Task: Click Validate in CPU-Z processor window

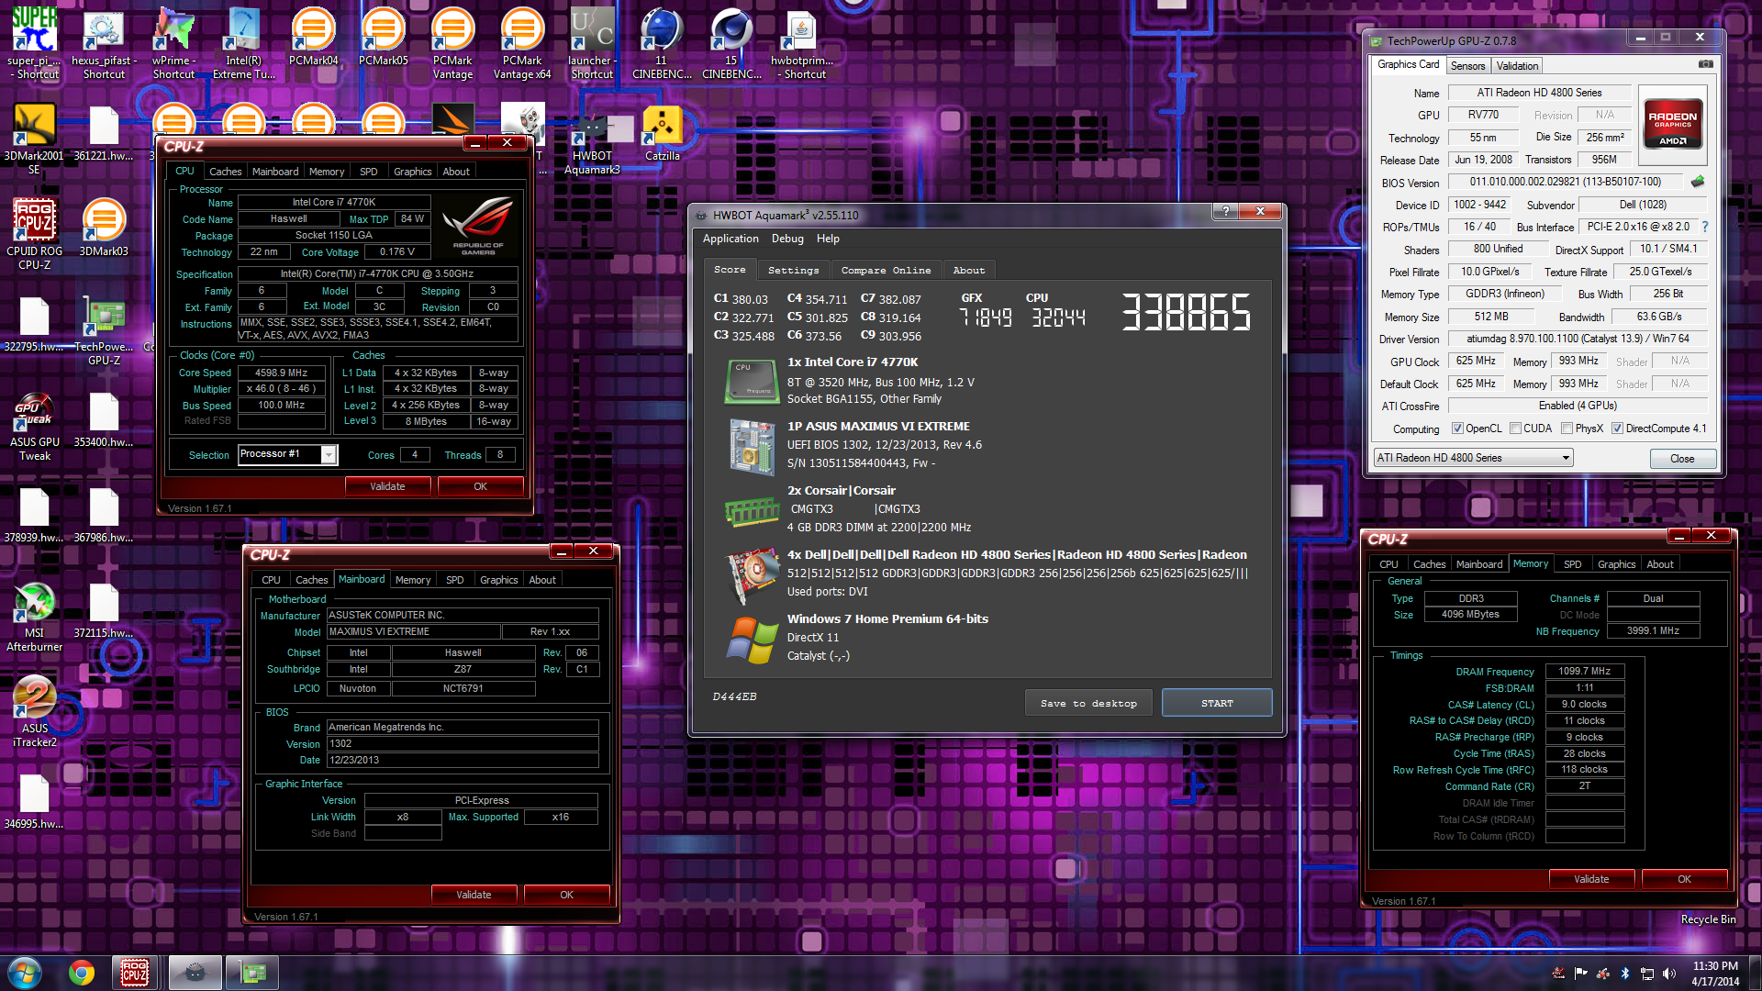Action: tap(387, 486)
